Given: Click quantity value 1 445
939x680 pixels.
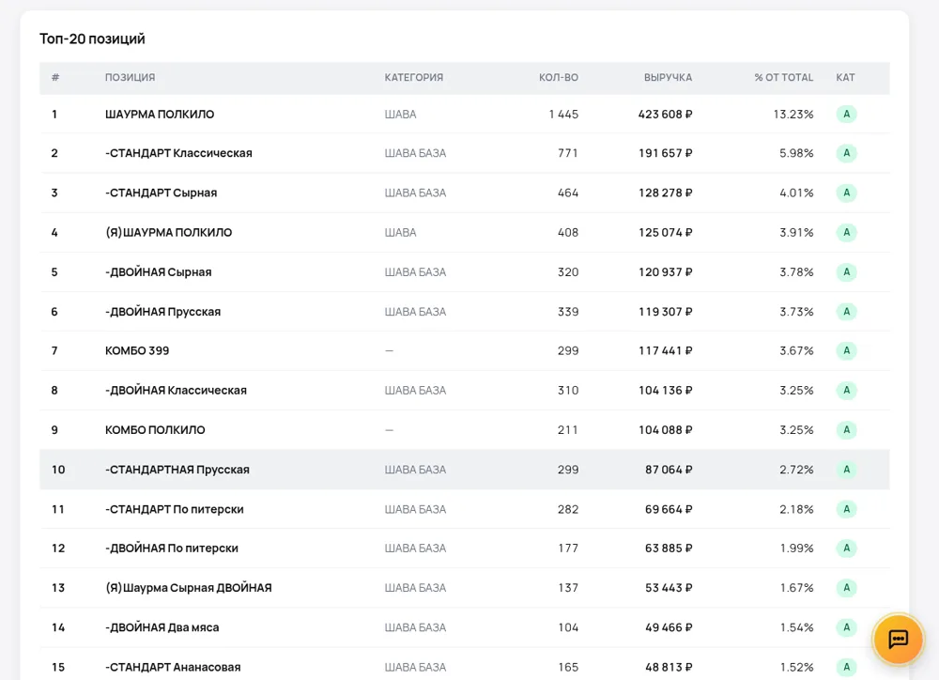Looking at the screenshot, I should coord(563,114).
